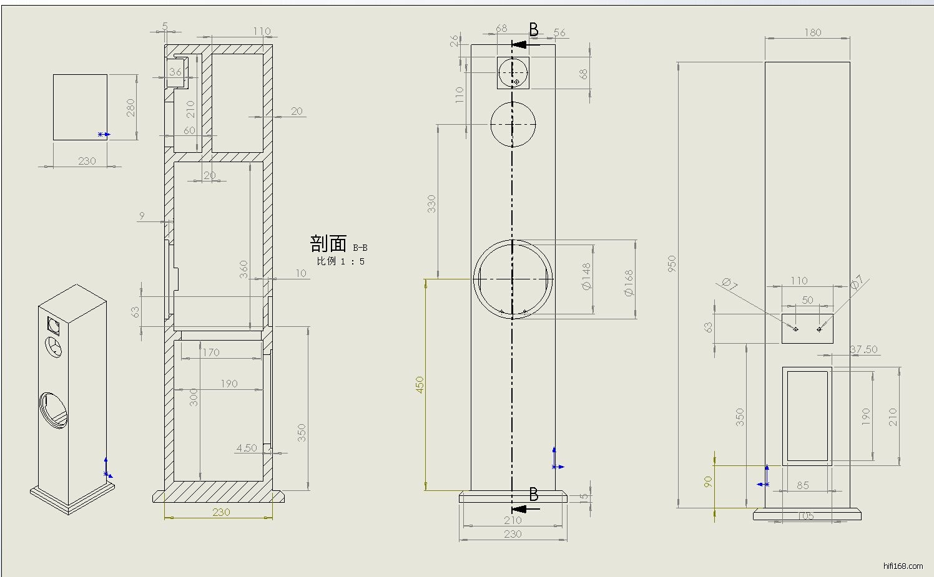Click the 360 dimension in section view

[x=244, y=269]
